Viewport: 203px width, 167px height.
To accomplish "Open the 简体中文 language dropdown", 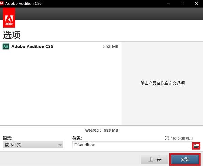I will click(x=33, y=145).
